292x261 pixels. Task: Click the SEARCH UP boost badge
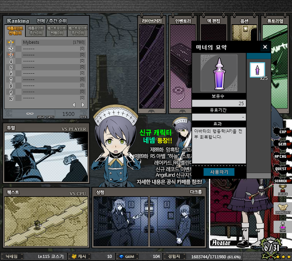click(282, 181)
